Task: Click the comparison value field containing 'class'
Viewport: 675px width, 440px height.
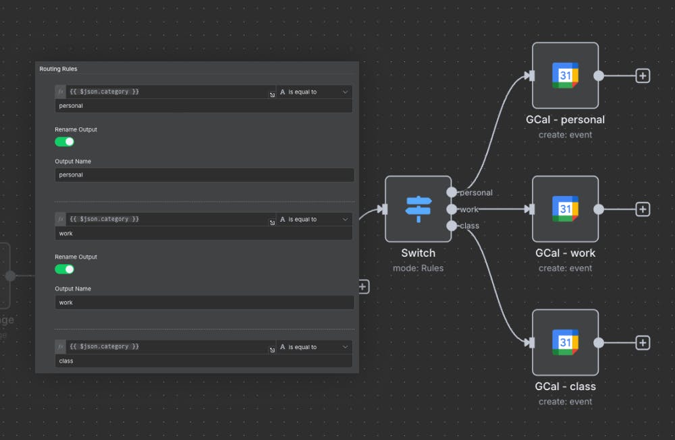Action: pyautogui.click(x=204, y=361)
